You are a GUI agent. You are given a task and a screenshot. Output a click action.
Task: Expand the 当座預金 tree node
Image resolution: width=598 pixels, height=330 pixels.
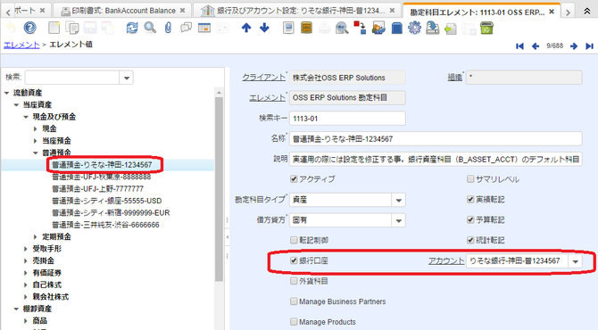36,141
